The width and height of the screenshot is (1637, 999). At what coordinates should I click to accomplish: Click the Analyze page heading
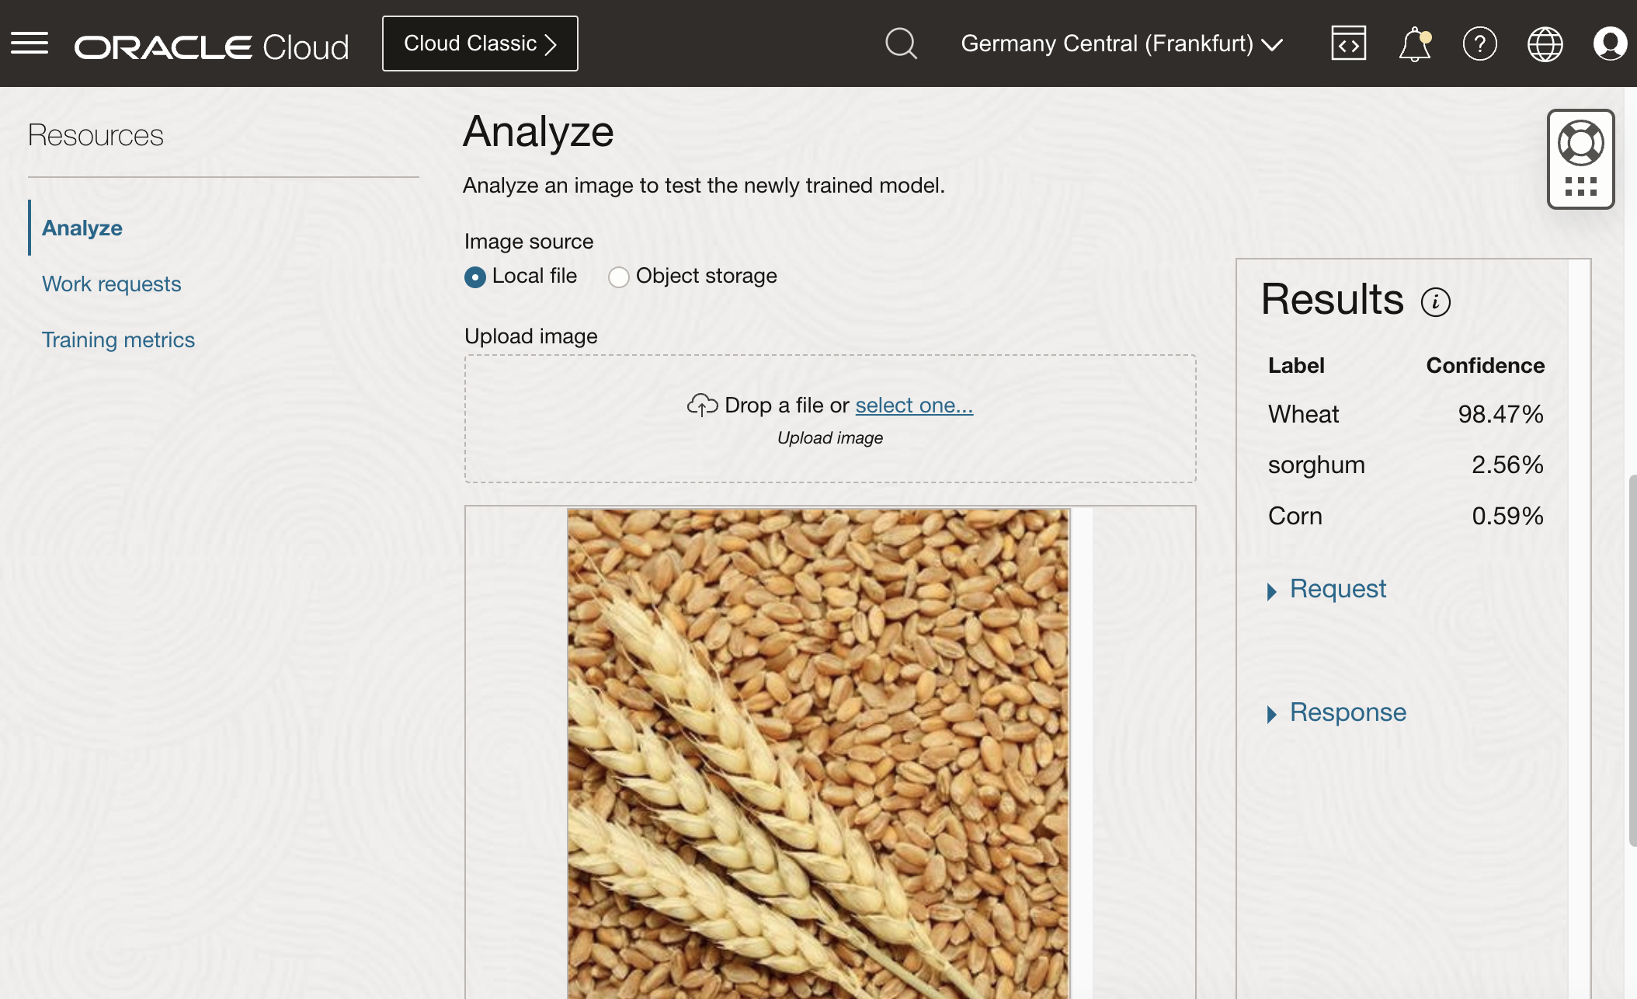pyautogui.click(x=538, y=131)
